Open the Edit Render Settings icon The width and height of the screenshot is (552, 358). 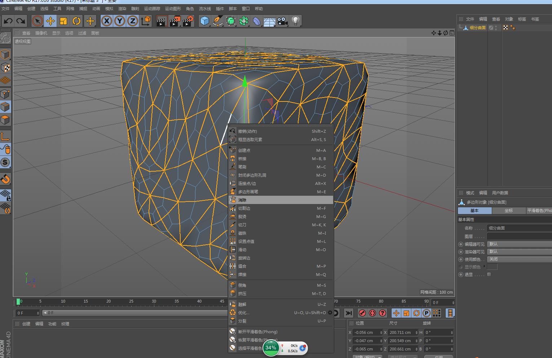[x=187, y=21]
